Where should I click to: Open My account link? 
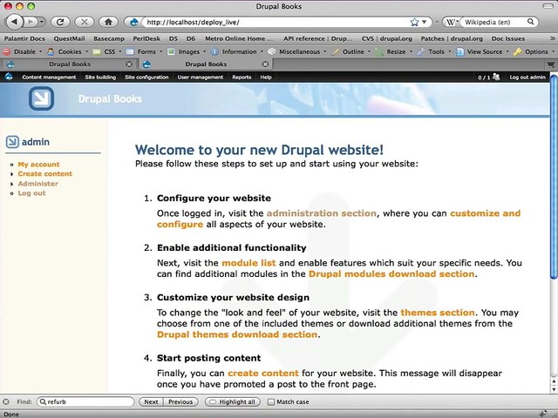[x=38, y=165]
